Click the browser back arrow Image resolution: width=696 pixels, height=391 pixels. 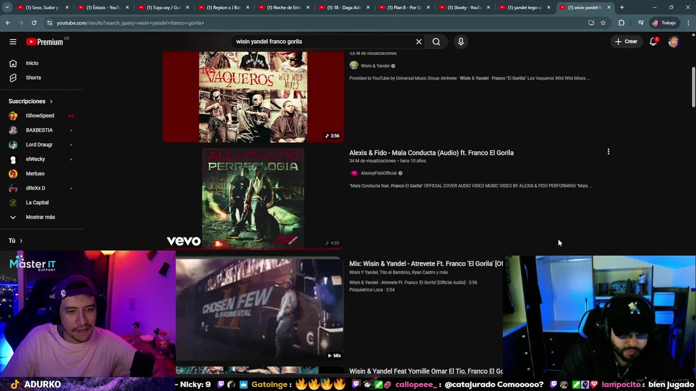pos(8,23)
